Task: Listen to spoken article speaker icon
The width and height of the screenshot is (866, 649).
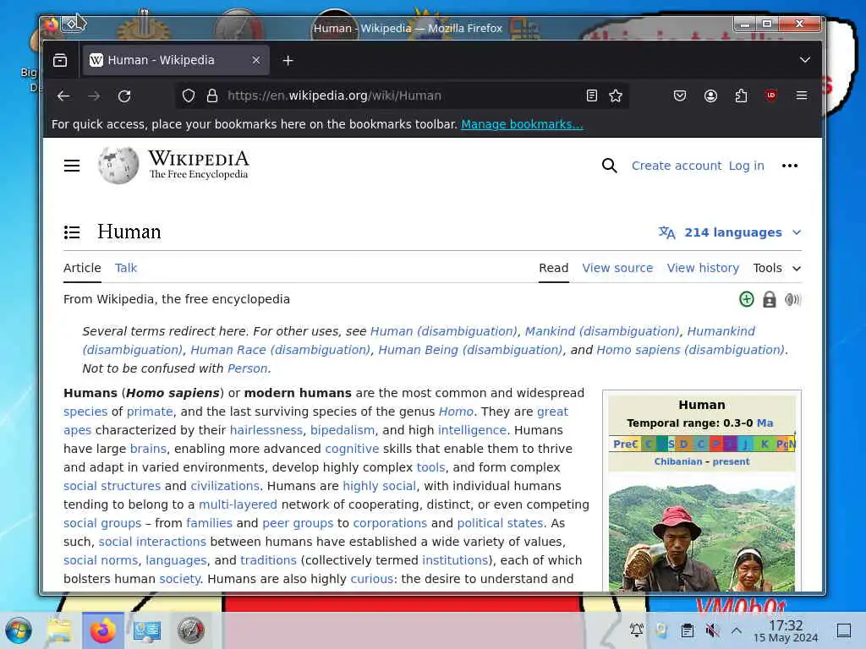Action: coord(792,300)
